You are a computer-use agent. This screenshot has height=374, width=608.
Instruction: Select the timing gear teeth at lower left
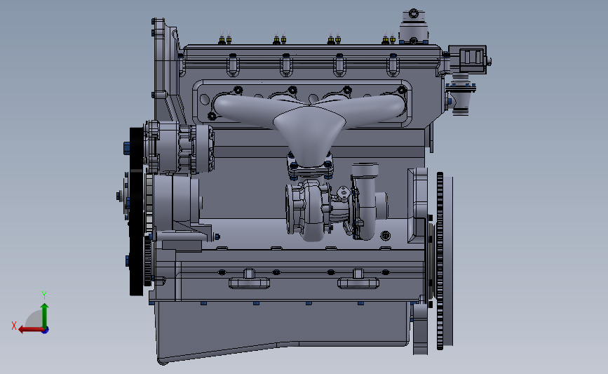point(147,261)
